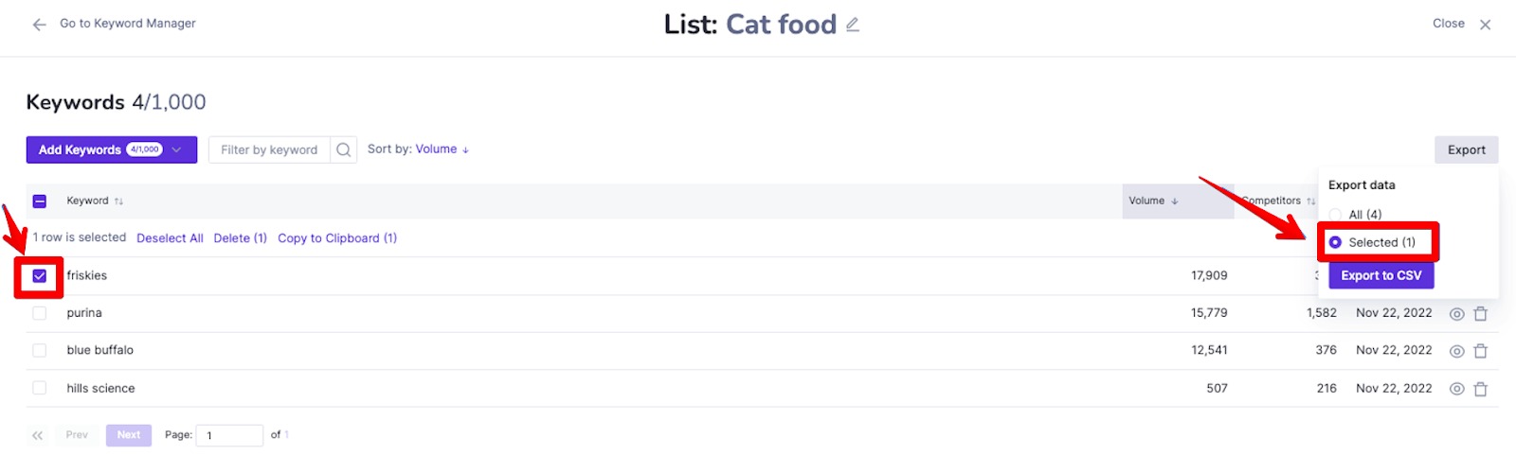This screenshot has height=455, width=1516.
Task: Check the purina row checkbox
Action: 40,313
